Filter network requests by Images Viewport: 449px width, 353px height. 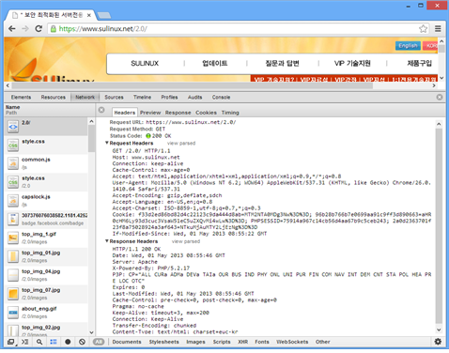[195, 342]
